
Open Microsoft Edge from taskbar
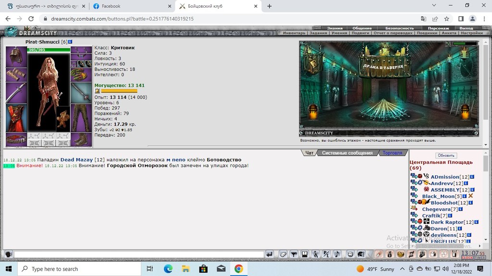pos(168,269)
